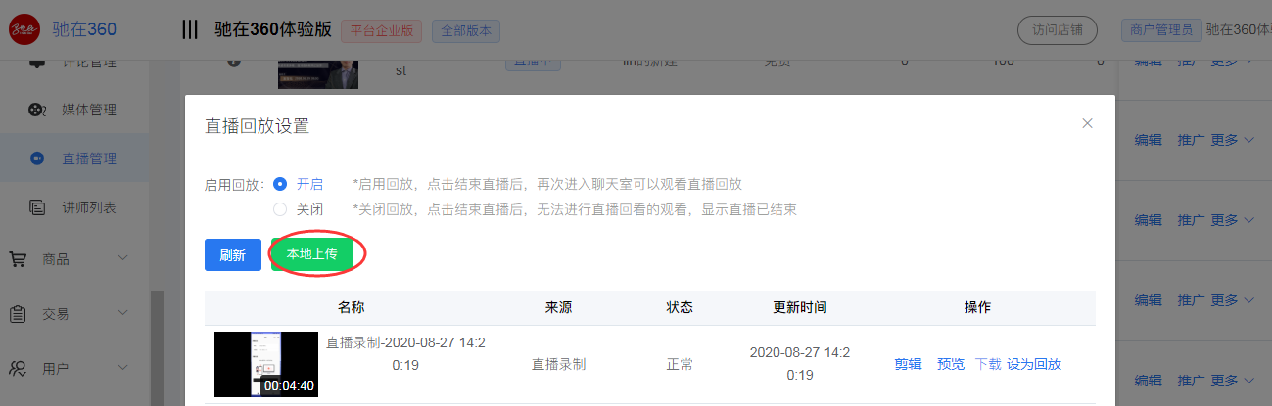Open 媒体管理 menu item
Screen dimensions: 1272x406
click(74, 110)
